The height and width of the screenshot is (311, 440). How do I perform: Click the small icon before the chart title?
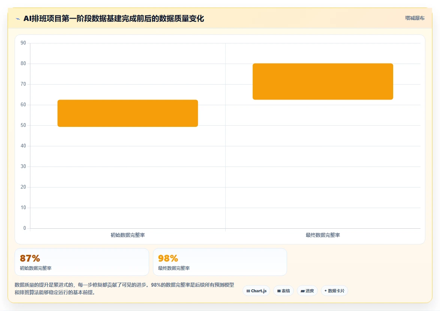pos(18,19)
